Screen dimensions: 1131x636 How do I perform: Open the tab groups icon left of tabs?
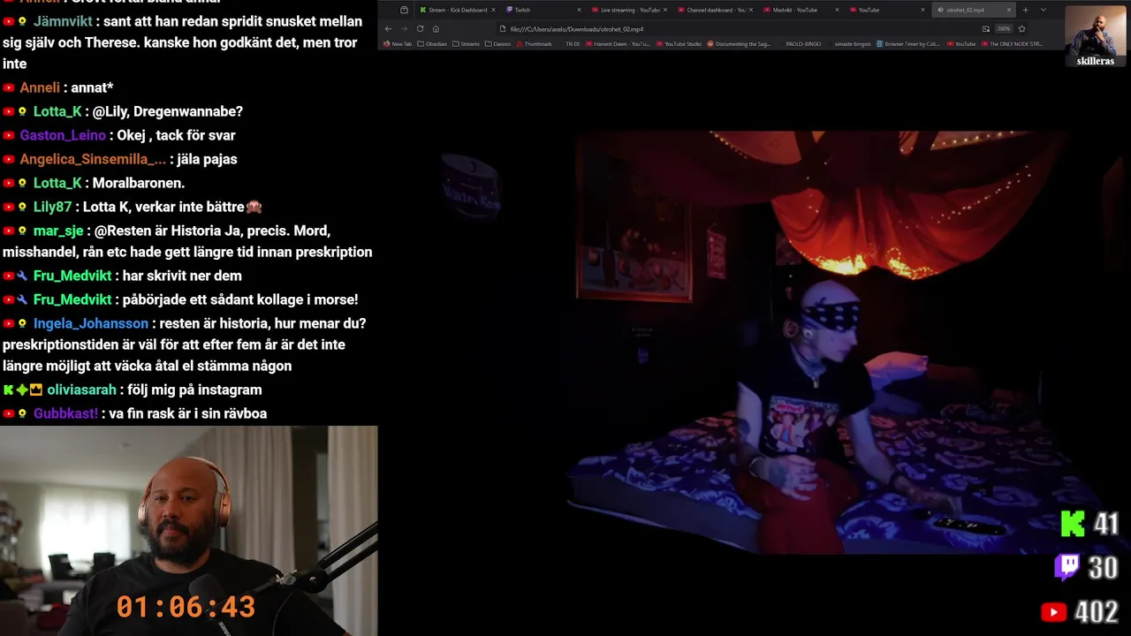tap(404, 10)
